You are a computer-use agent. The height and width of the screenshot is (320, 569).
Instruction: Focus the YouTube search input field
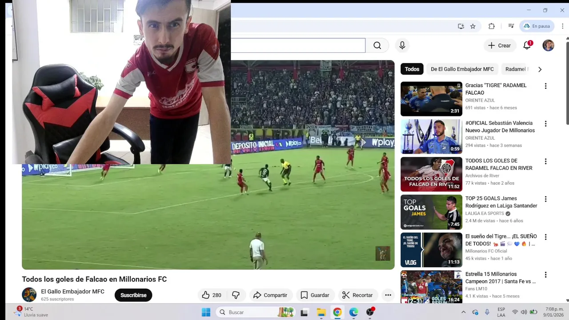298,45
